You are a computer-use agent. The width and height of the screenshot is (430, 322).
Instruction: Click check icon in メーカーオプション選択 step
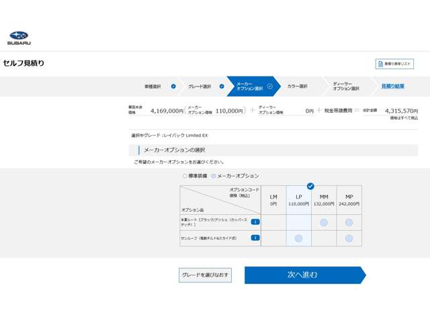pos(270,87)
